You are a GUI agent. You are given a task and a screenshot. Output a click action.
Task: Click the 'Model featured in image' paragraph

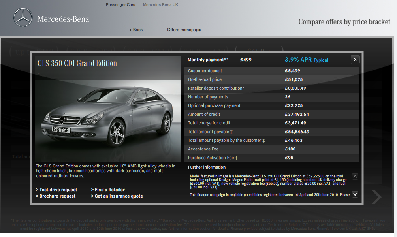pyautogui.click(x=268, y=182)
